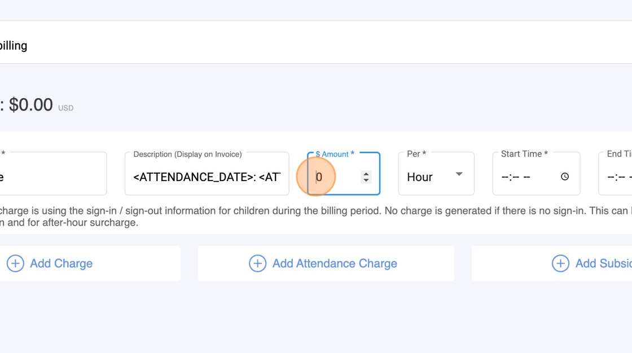Click the Description (Display on Invoice) field

pos(207,174)
